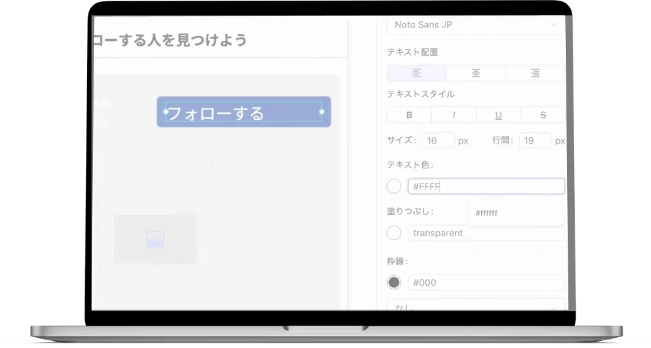651x348 pixels.
Task: Click the テキスト配置 label
Action: (412, 52)
